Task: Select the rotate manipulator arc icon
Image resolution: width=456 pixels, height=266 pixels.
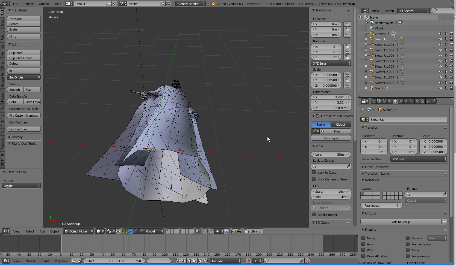Action: 136,231
